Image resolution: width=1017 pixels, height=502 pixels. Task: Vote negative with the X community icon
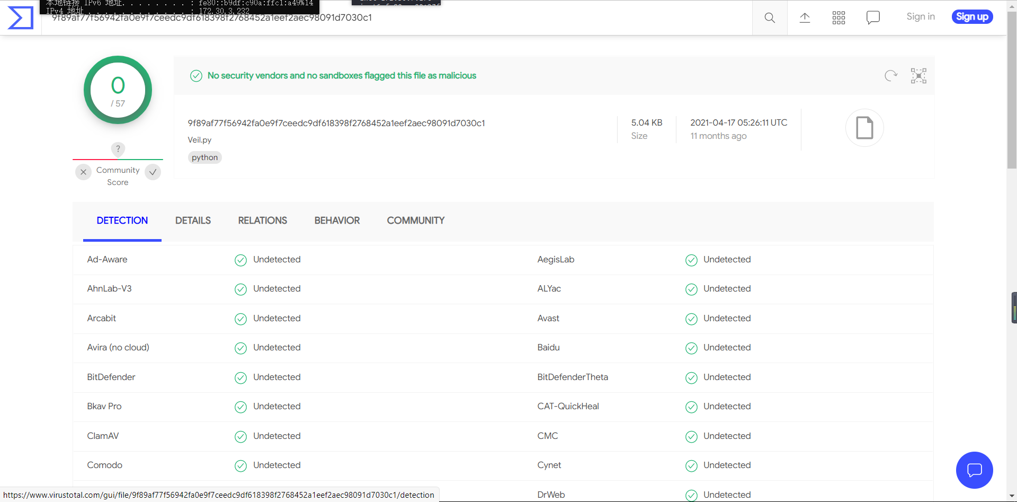83,172
